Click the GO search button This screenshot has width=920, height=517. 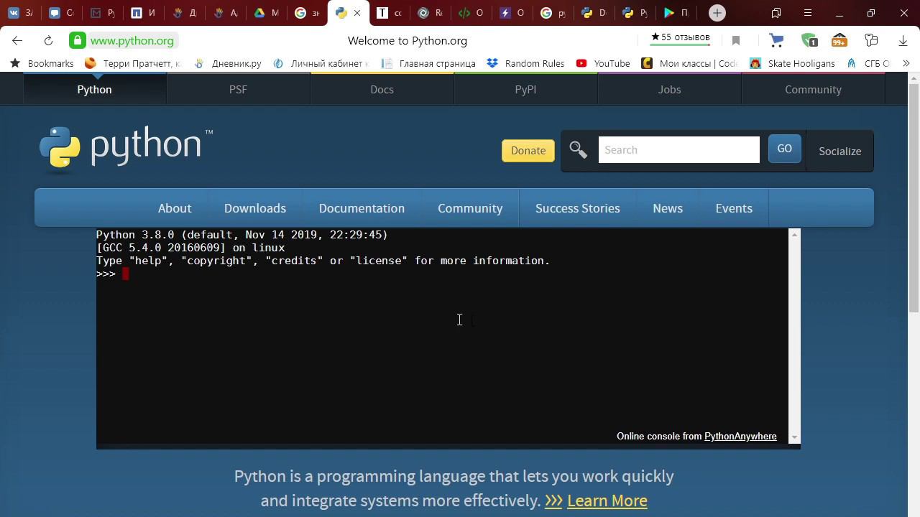coord(785,149)
